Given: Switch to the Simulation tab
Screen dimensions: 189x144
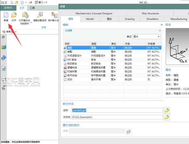Looking at the screenshot, I should coord(152,19).
